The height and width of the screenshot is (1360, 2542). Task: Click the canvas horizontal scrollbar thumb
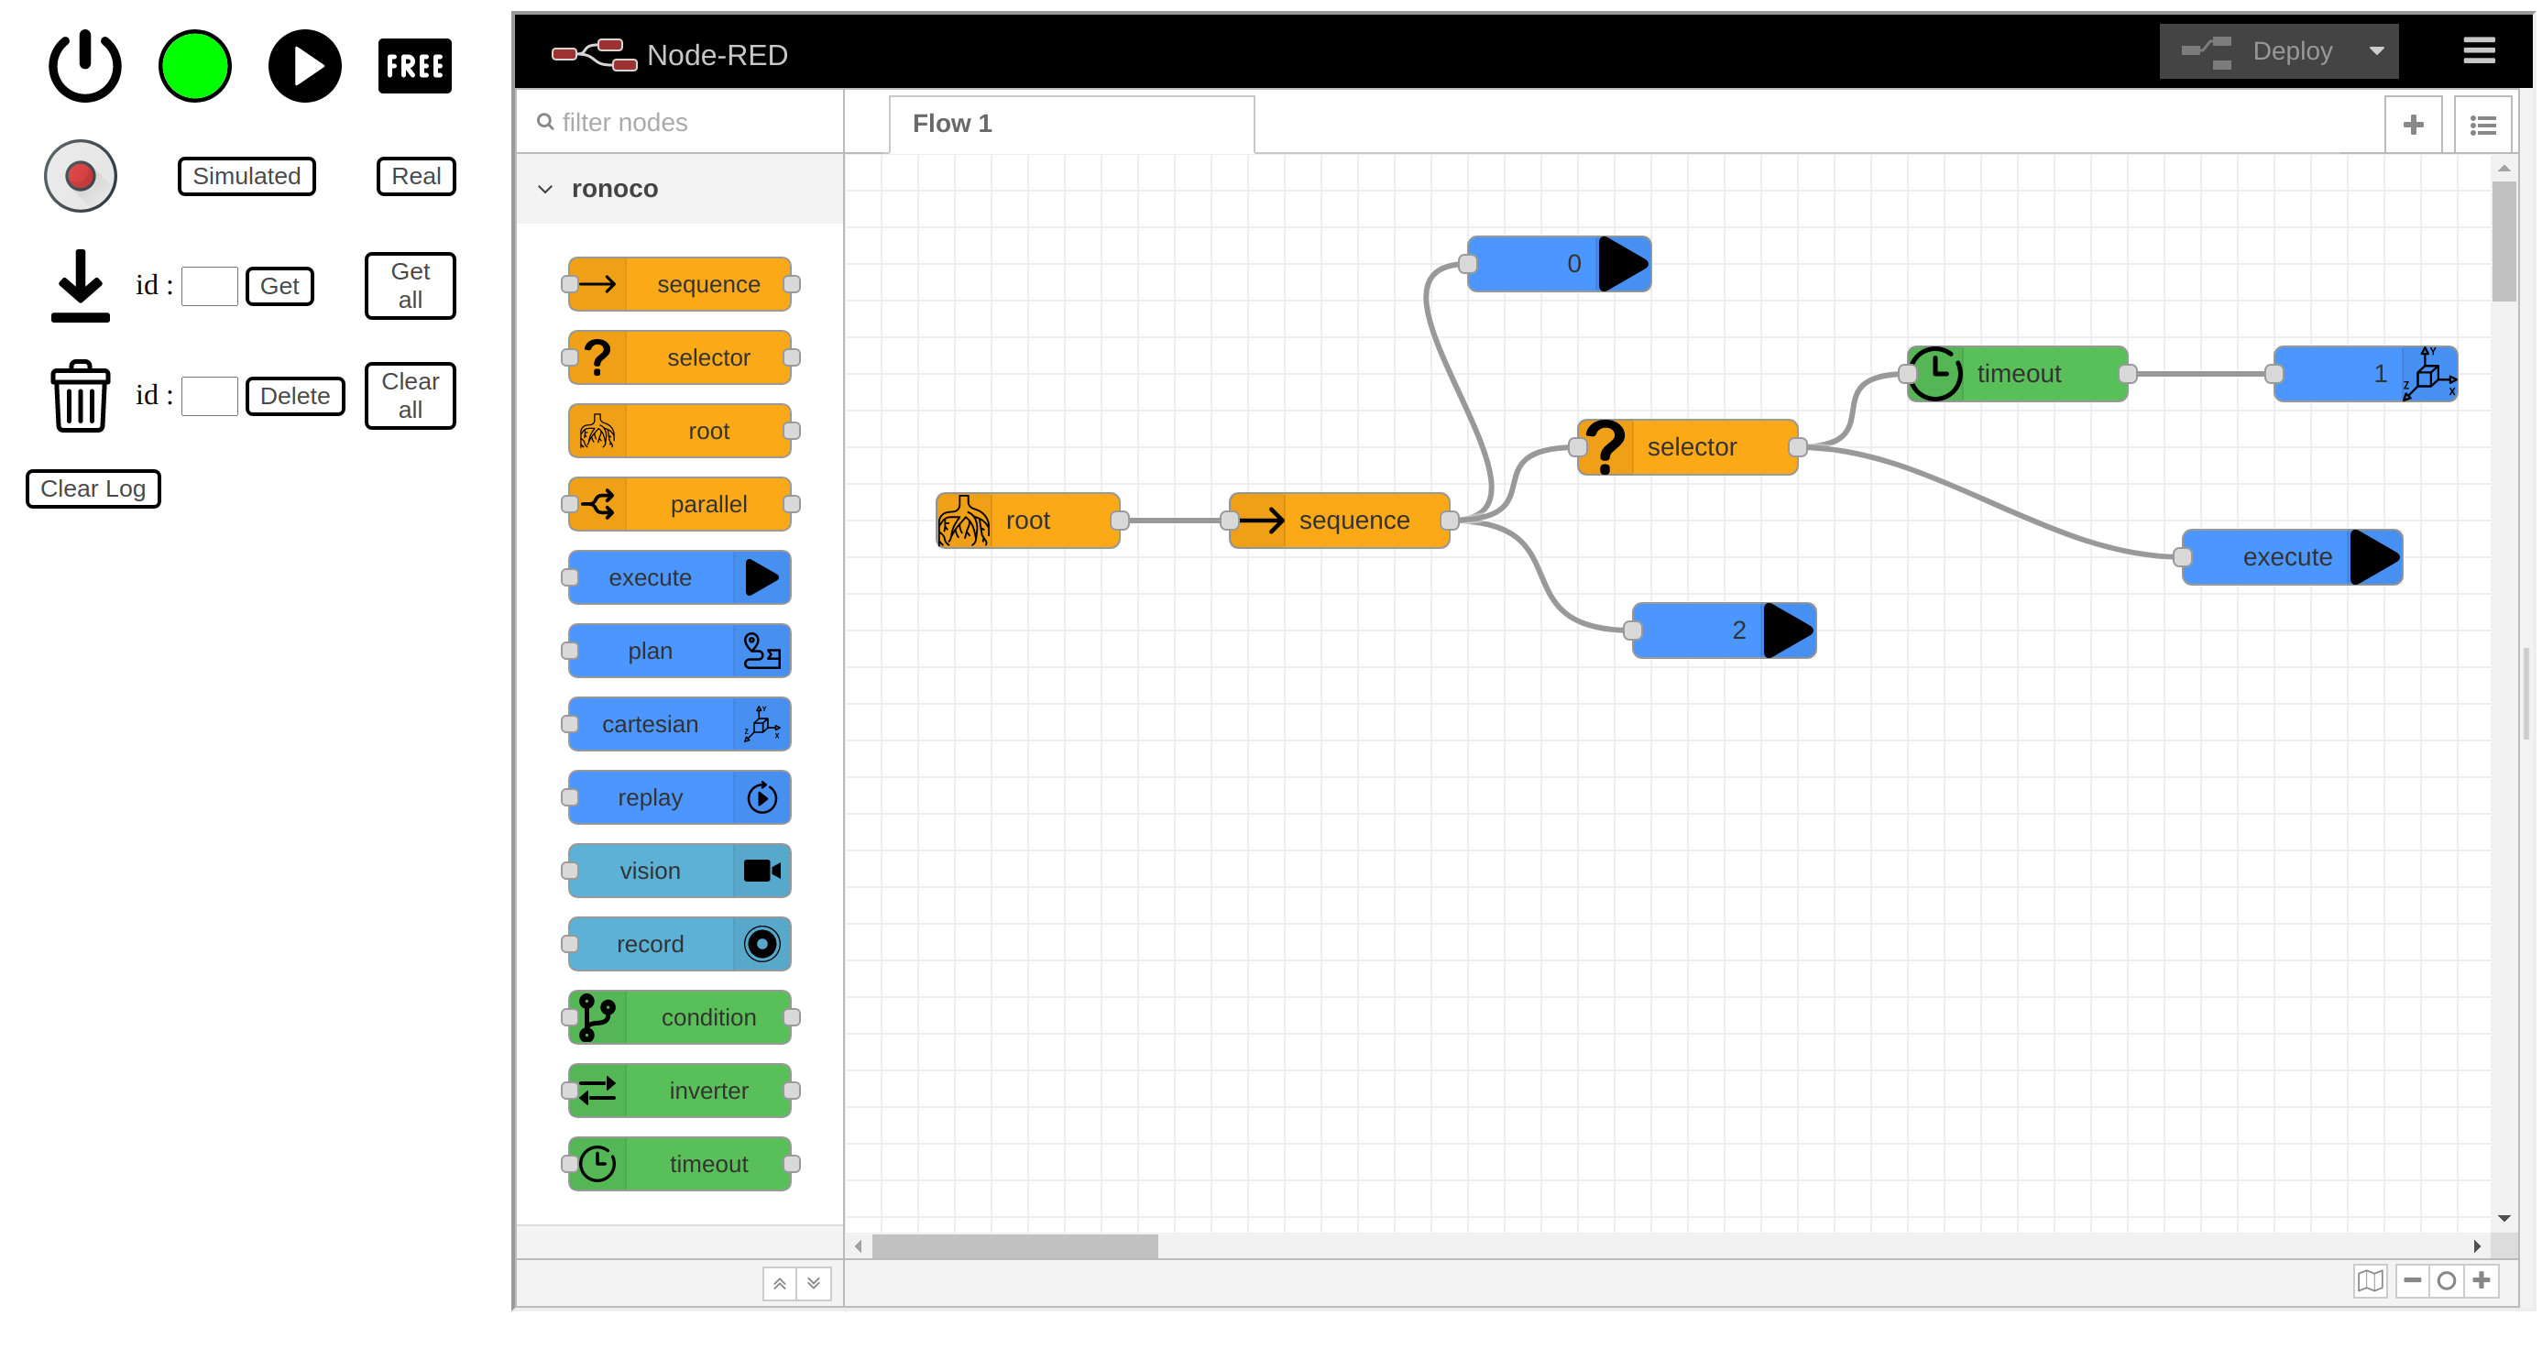click(1014, 1246)
